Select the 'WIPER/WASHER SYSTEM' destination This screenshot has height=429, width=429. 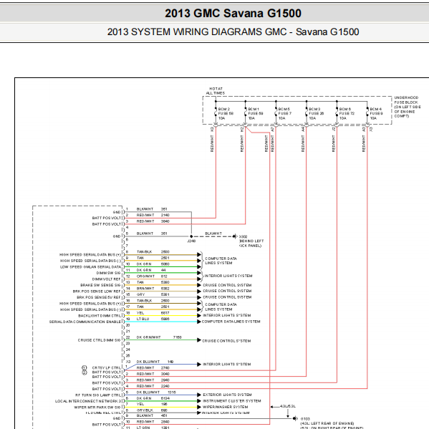[x=225, y=407]
